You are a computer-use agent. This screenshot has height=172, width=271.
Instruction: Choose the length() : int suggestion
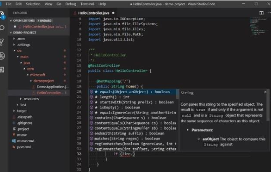(133, 97)
